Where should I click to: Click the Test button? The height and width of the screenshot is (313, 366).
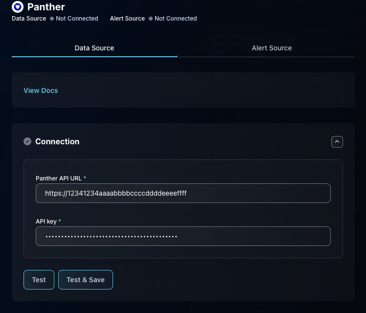pyautogui.click(x=39, y=280)
